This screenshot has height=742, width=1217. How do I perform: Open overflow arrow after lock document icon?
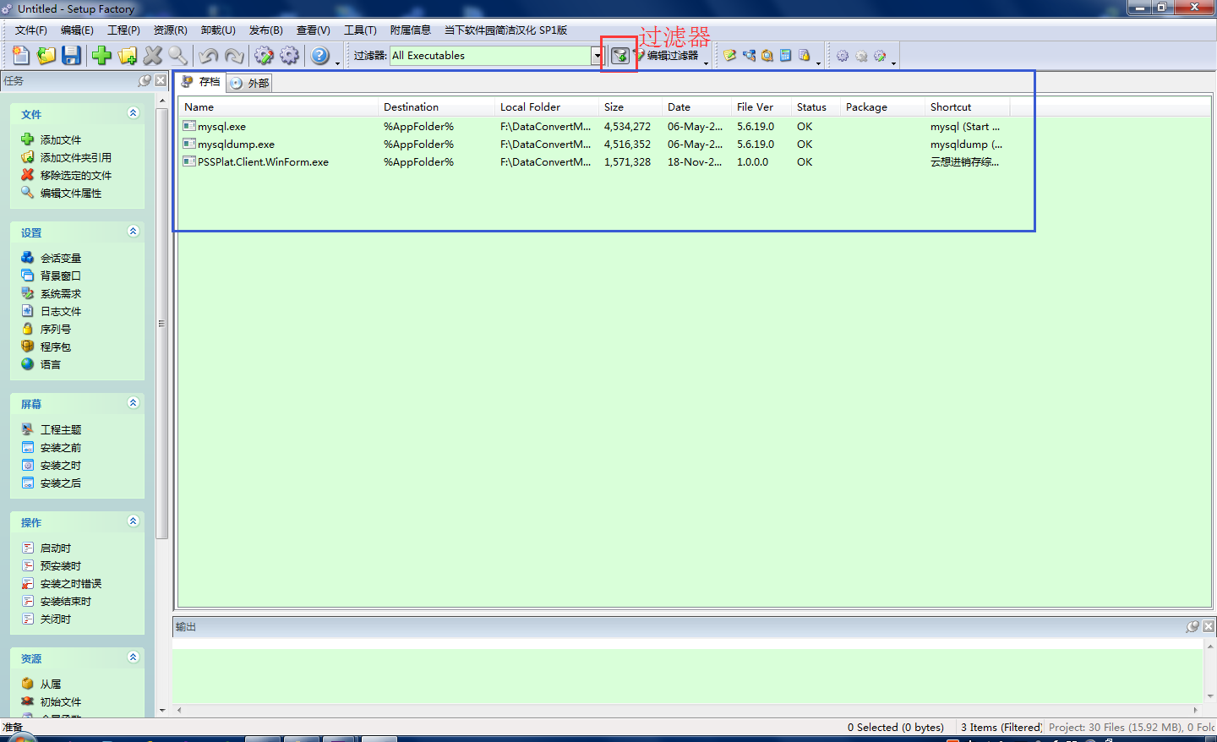(x=819, y=63)
